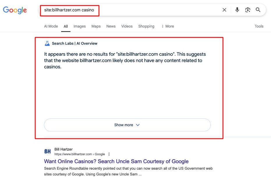Open Google Lens image search
Viewport: 271px width, 179px height.
point(248,10)
